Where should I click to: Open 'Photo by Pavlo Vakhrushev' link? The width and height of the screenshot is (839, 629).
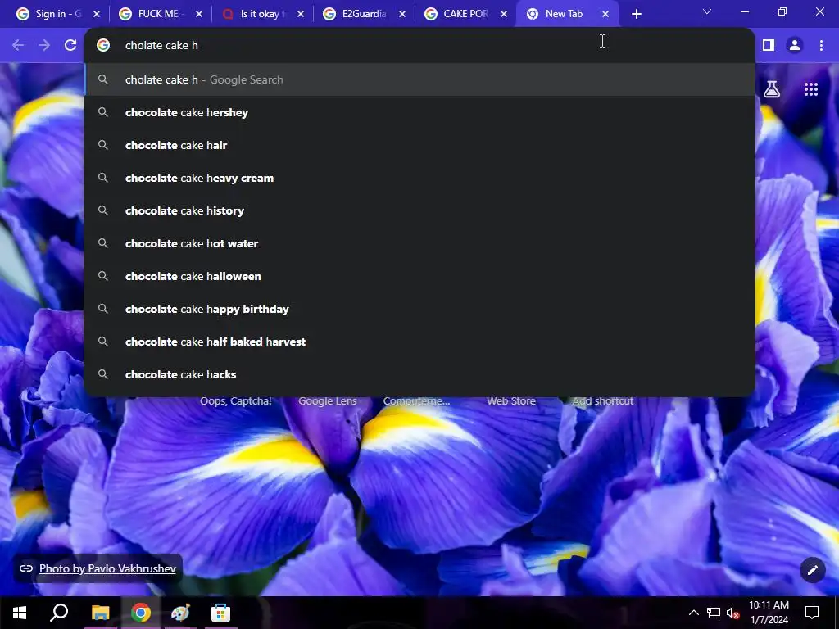107,568
